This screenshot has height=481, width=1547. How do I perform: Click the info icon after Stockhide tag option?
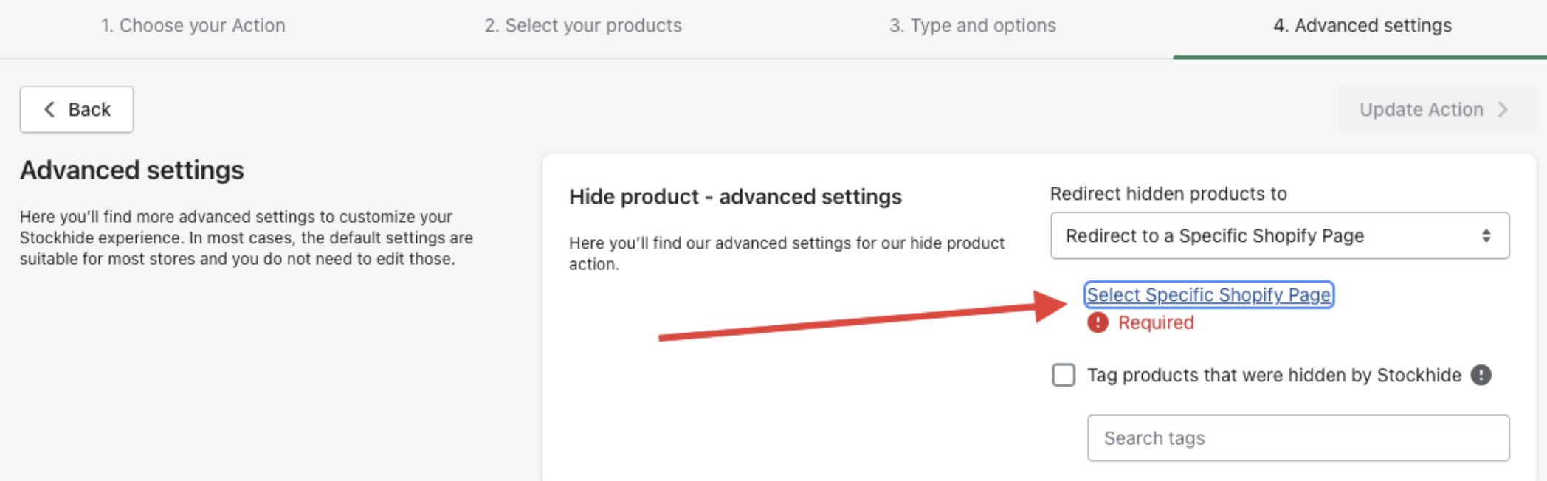tap(1481, 375)
